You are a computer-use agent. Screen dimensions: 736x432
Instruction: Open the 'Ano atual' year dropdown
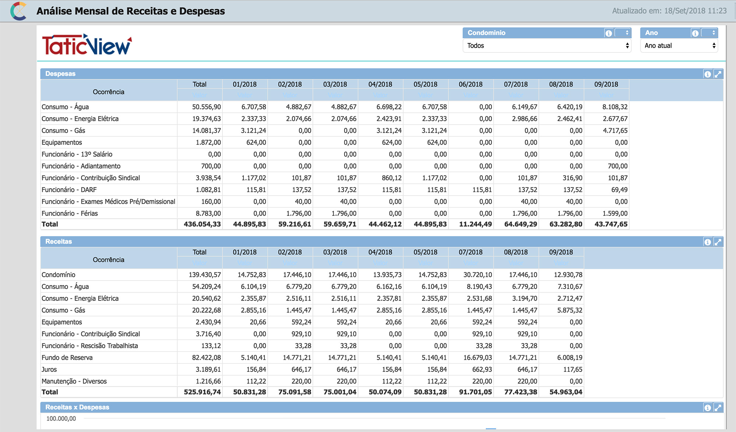679,46
